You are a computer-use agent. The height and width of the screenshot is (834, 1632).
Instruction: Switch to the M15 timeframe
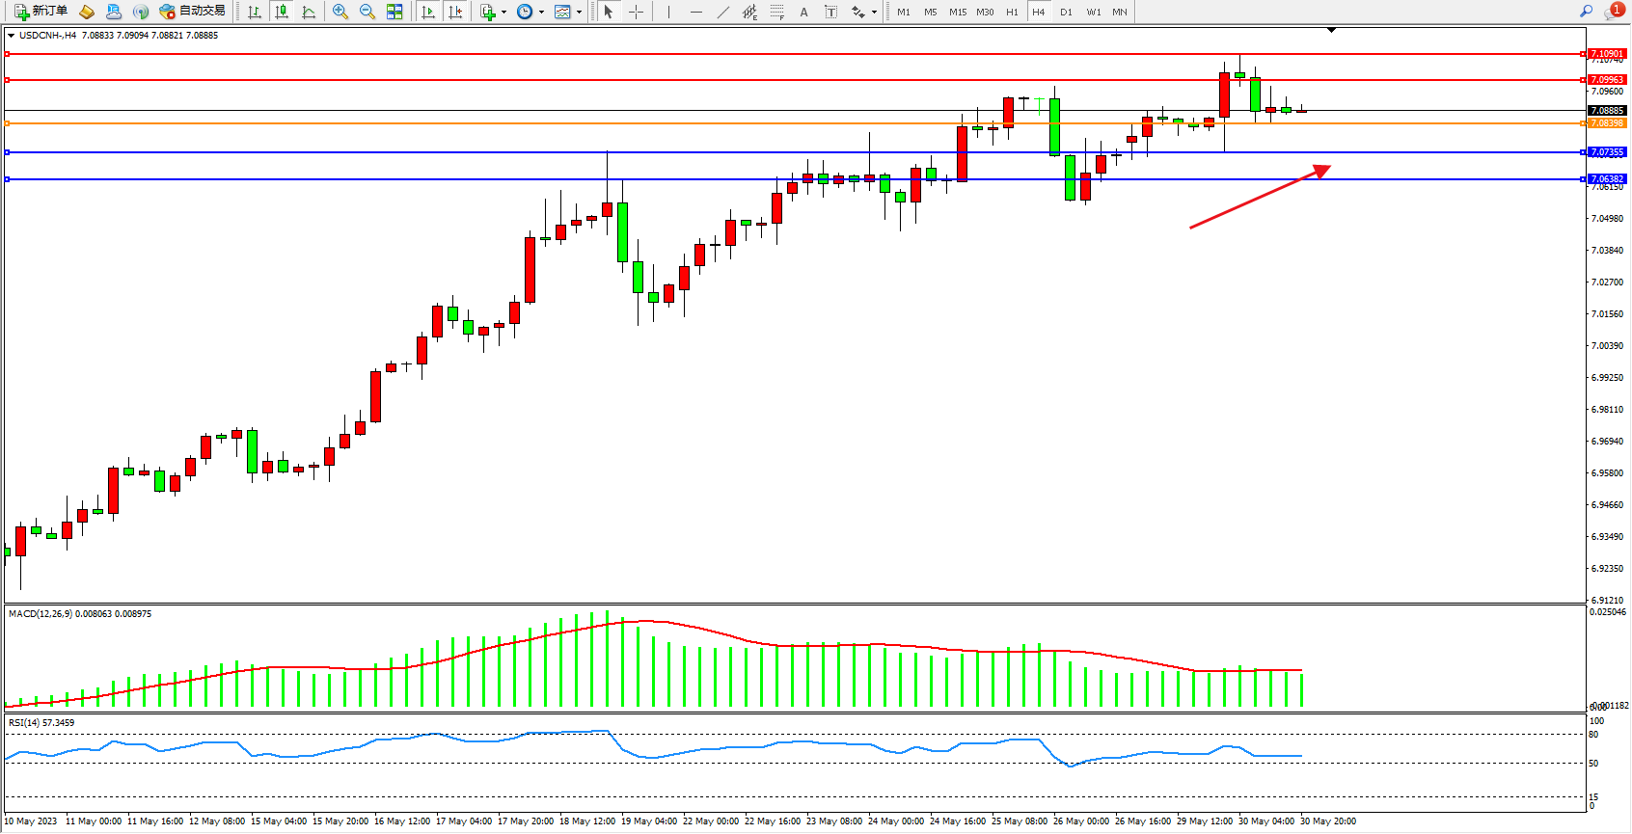[957, 12]
